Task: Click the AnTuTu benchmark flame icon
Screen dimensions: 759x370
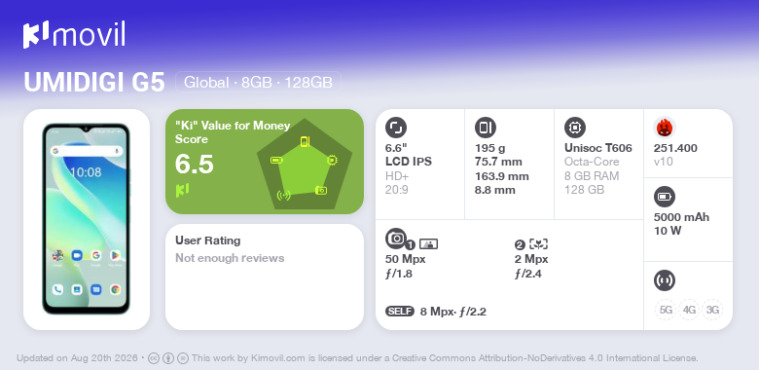Action: point(665,128)
